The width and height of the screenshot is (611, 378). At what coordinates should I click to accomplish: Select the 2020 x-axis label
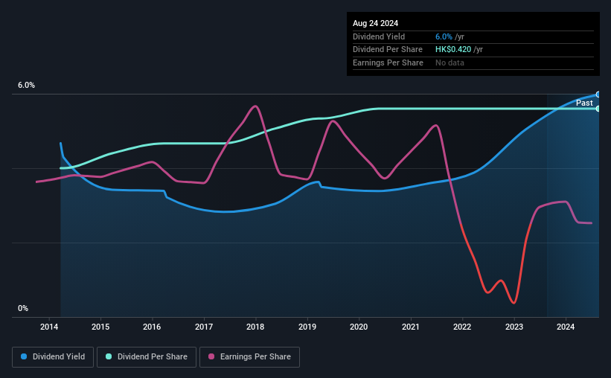359,327
